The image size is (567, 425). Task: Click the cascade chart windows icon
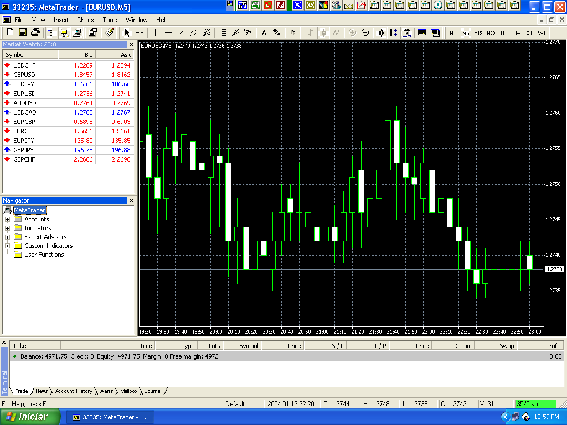pyautogui.click(x=435, y=33)
